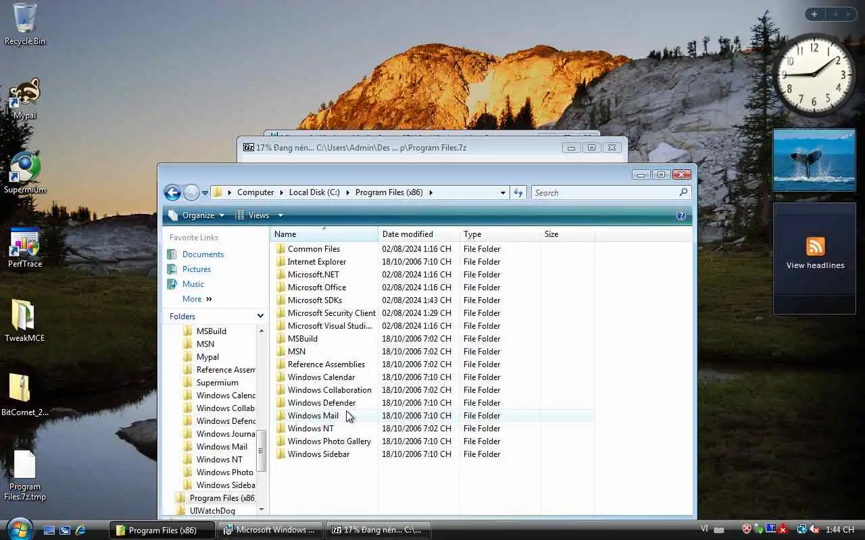
Task: Sort by the Name column header
Action: [324, 234]
